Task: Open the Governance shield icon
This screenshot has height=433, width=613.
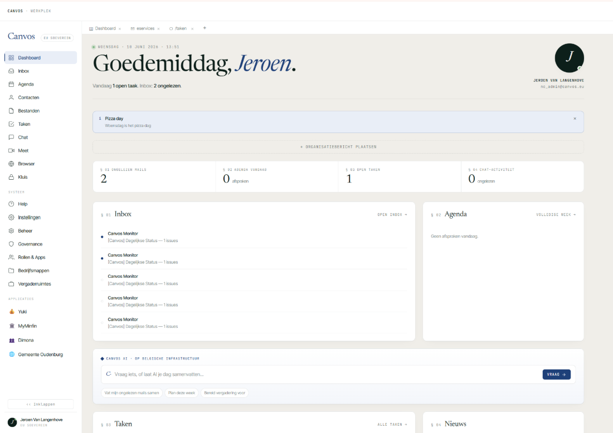Action: click(11, 244)
